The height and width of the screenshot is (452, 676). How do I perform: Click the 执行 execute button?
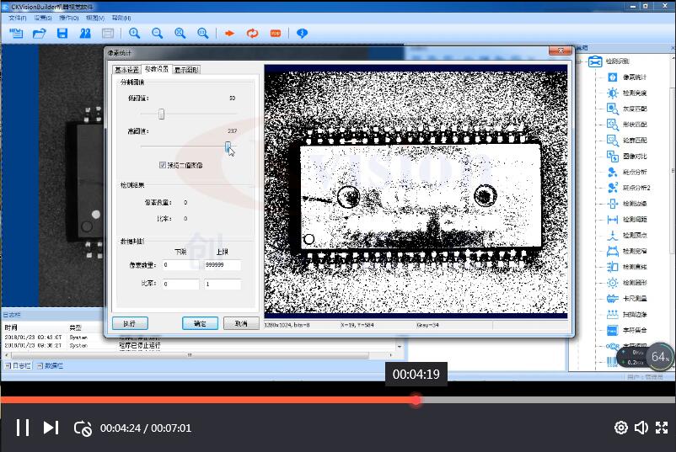pos(130,323)
